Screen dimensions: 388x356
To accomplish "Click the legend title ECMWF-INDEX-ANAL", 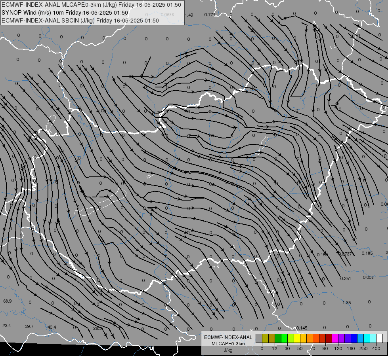I will pos(228,337).
